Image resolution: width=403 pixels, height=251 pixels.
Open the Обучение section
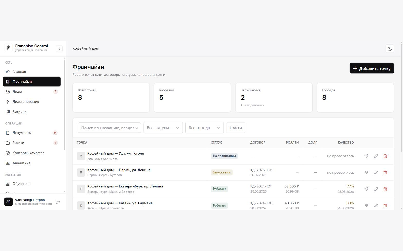32,184
